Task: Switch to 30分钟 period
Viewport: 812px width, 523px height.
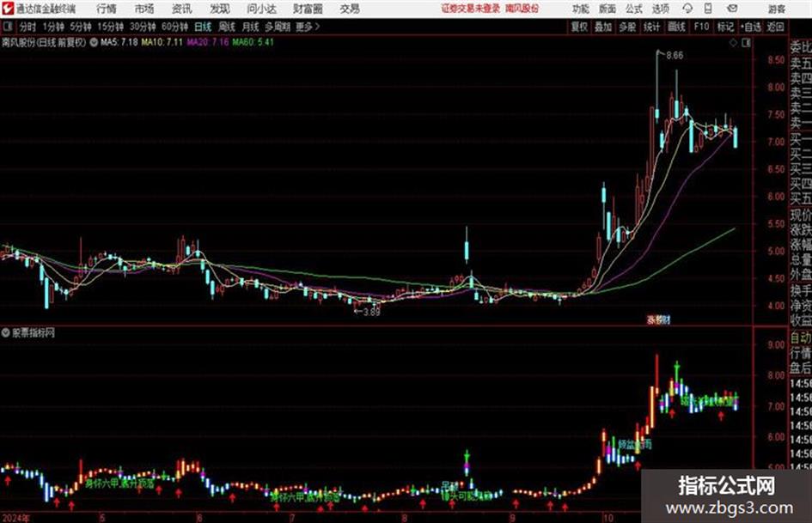Action: pyautogui.click(x=143, y=27)
